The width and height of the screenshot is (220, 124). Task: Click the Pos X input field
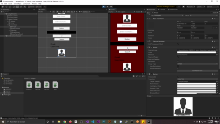pos(183,24)
